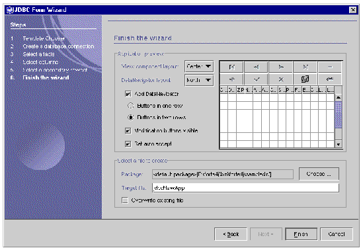Click the checkmark accept-changes button
The height and width of the screenshot is (250, 363).
point(257,79)
